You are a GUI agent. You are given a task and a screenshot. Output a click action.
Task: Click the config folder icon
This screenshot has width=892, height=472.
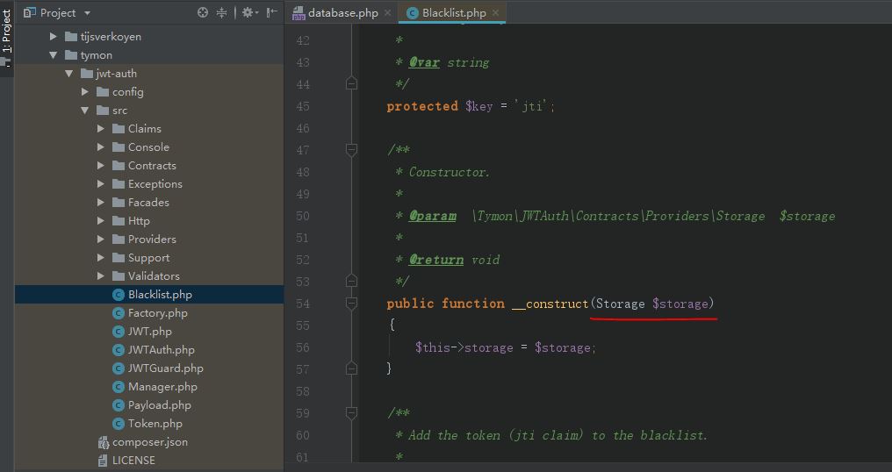103,91
